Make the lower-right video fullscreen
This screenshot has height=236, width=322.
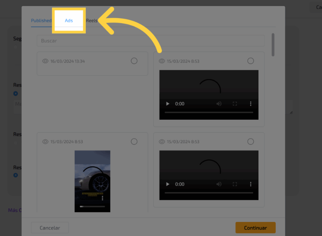pos(235,184)
